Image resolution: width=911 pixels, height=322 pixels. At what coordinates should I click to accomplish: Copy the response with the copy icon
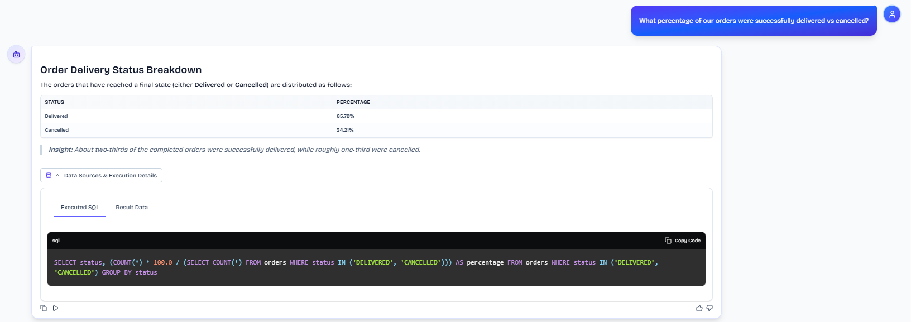[x=44, y=308]
